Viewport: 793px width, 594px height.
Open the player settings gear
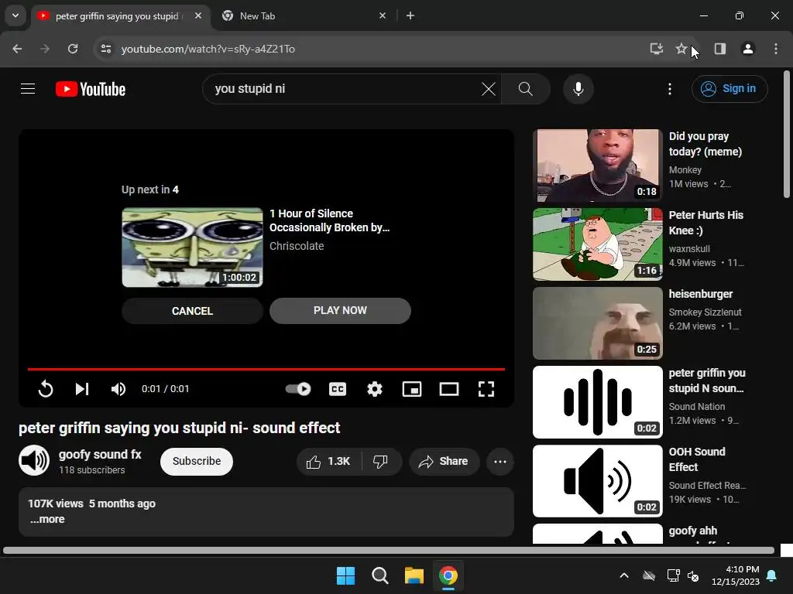point(375,389)
